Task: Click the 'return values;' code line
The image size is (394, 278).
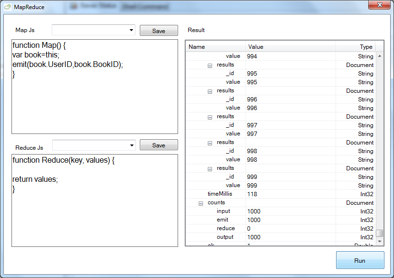Action: click(x=35, y=179)
